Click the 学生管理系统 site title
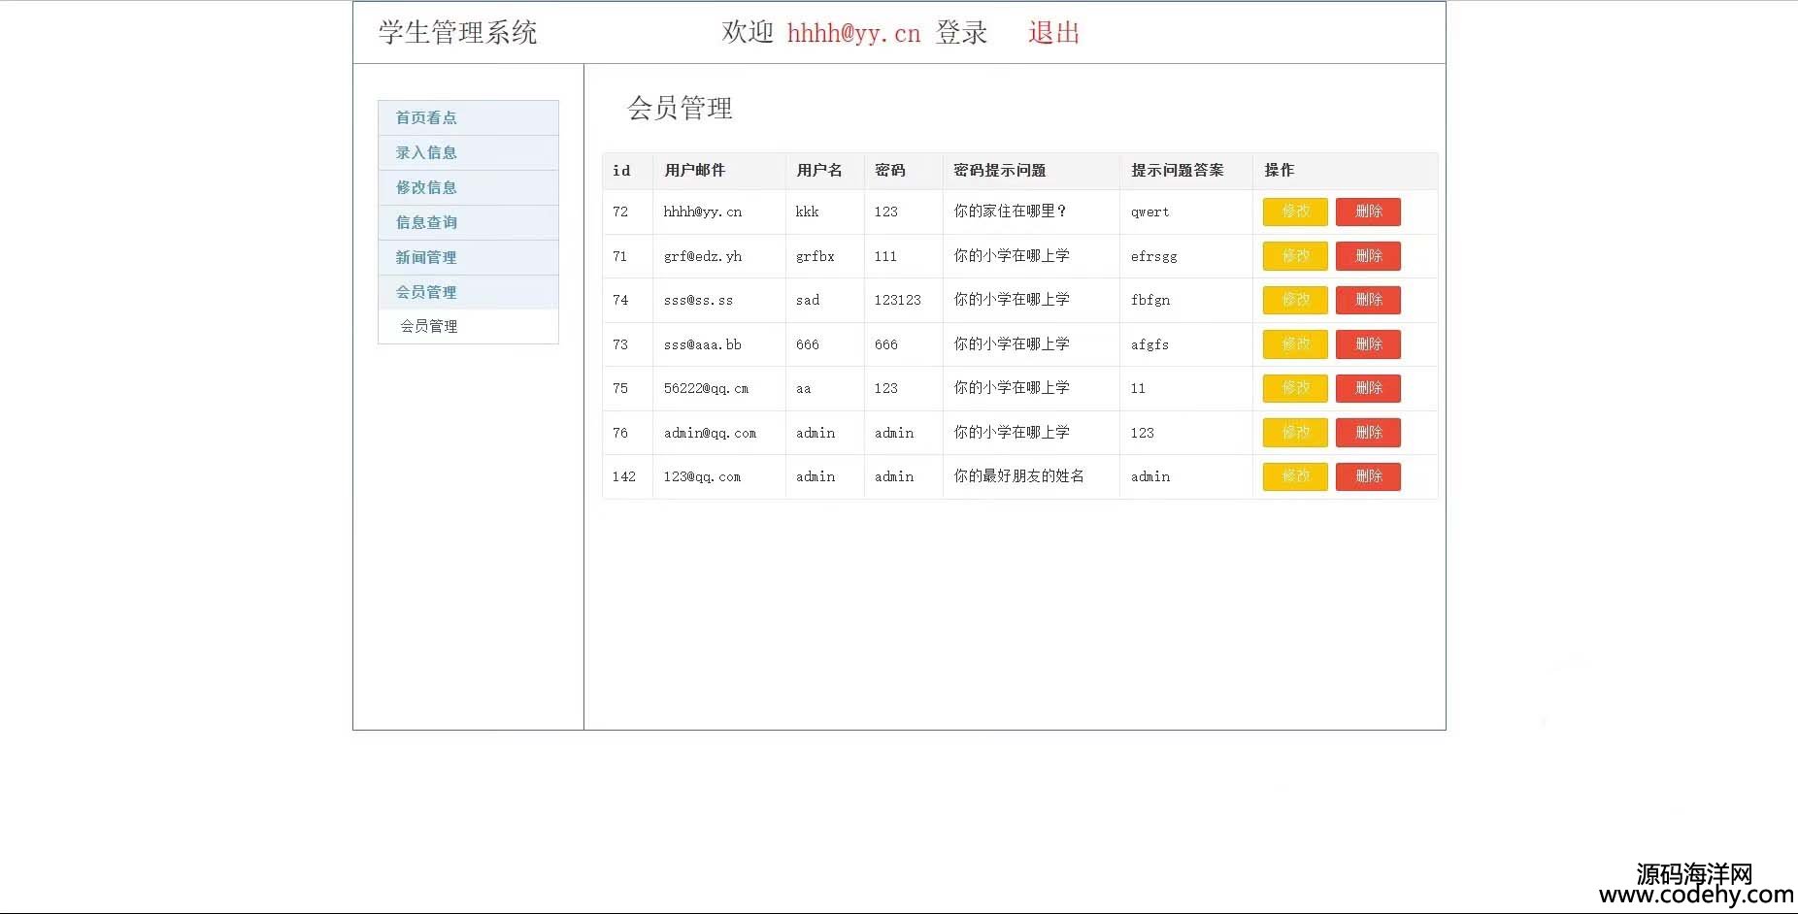 [457, 33]
